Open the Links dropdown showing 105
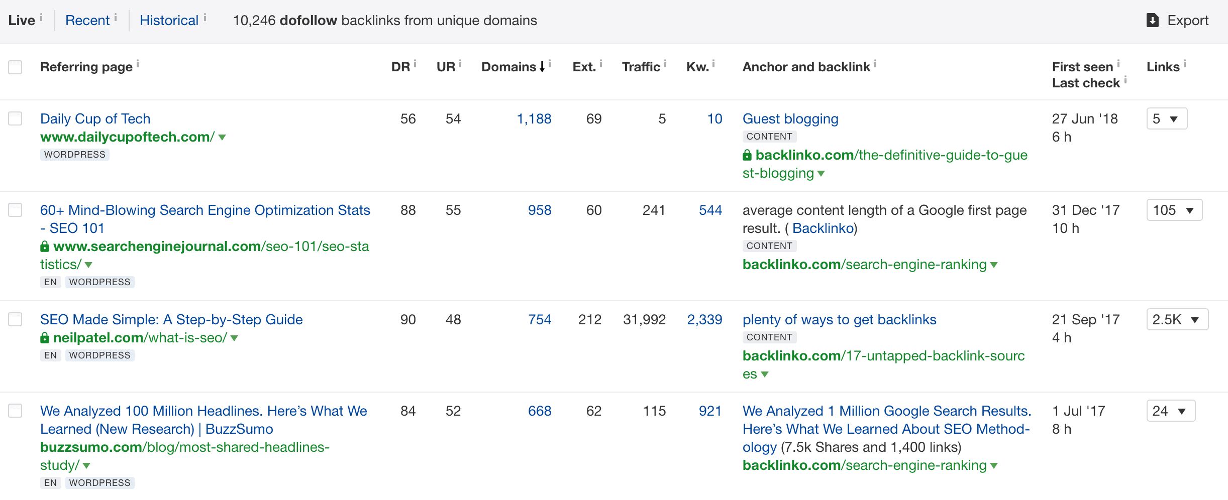Image resolution: width=1228 pixels, height=500 pixels. click(x=1174, y=210)
